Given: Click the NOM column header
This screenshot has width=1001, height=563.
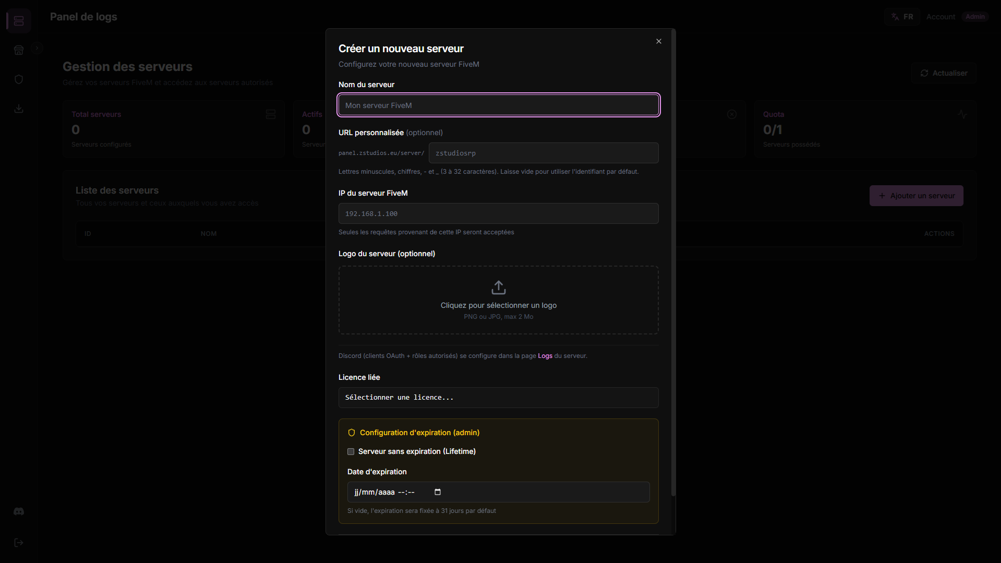Looking at the screenshot, I should pyautogui.click(x=209, y=234).
